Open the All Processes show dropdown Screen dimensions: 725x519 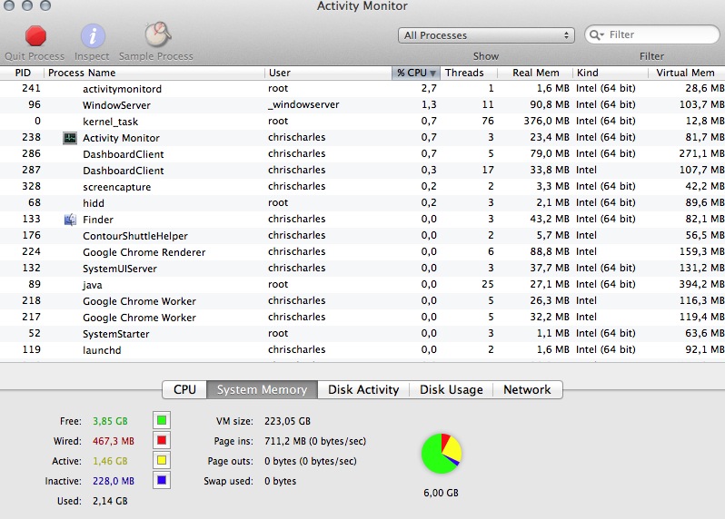(486, 35)
